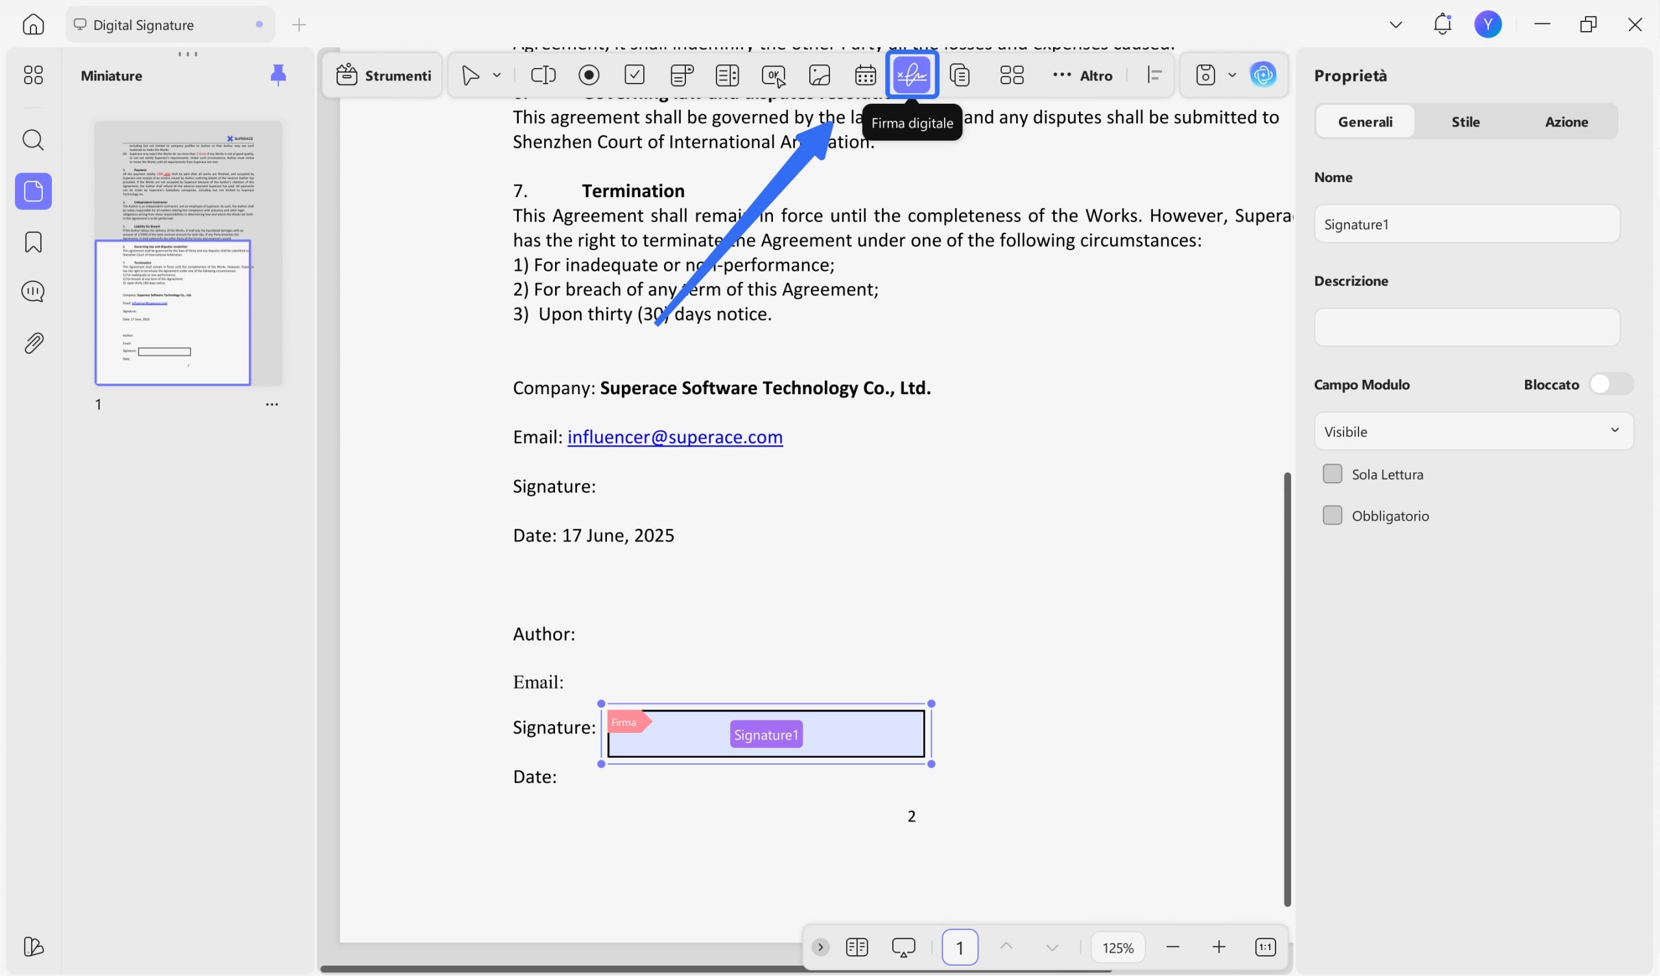Select the dropdown combo field tool
1660x976 pixels.
pyautogui.click(x=681, y=75)
